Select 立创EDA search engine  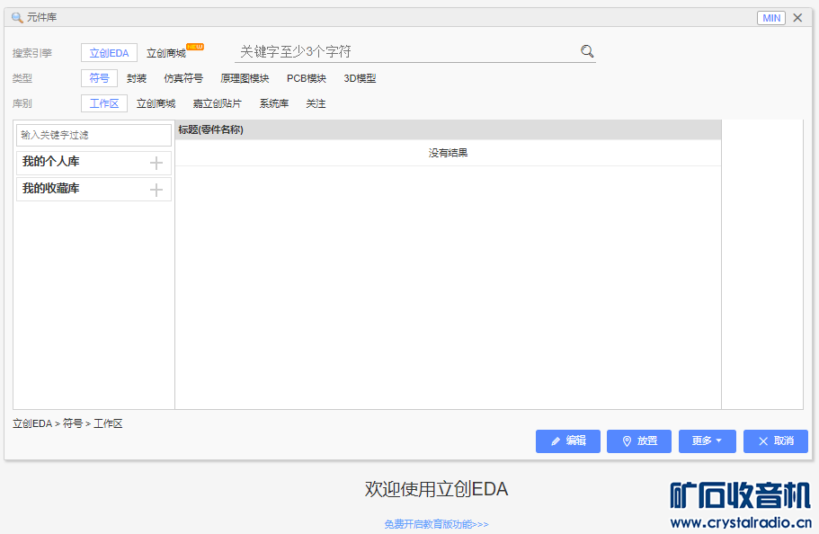point(109,53)
